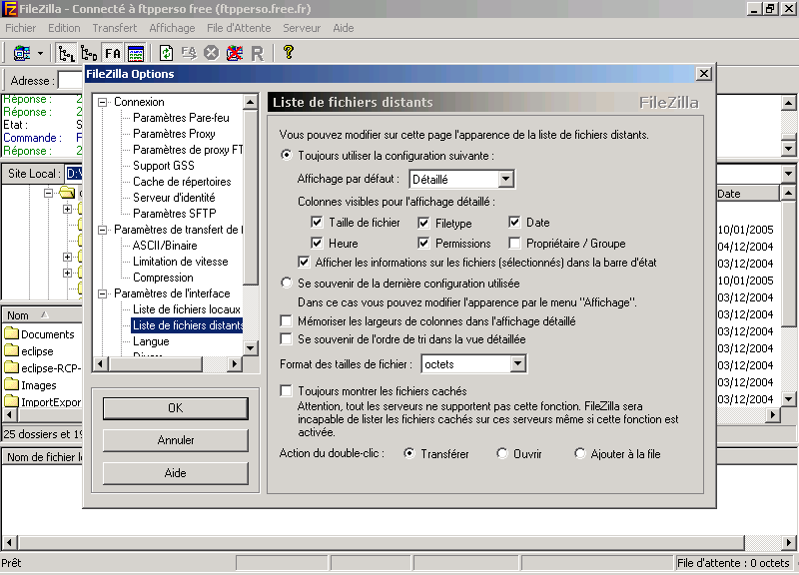Click the process queue toolbar icon
Image resolution: width=799 pixels, height=575 pixels.
(x=189, y=53)
